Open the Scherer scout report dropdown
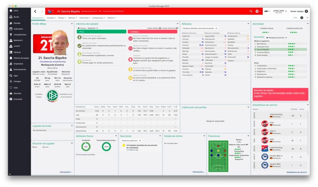Image resolution: width=318 pixels, height=187 pixels. tap(88, 28)
